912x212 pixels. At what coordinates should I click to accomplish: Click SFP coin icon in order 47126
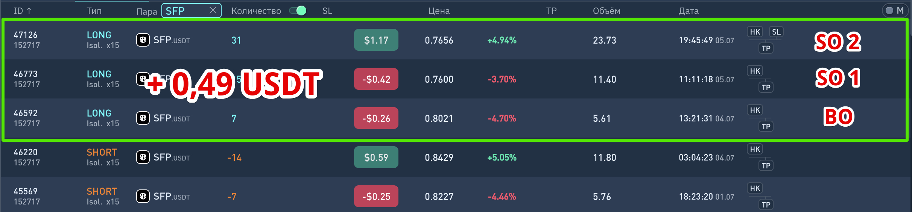143,40
